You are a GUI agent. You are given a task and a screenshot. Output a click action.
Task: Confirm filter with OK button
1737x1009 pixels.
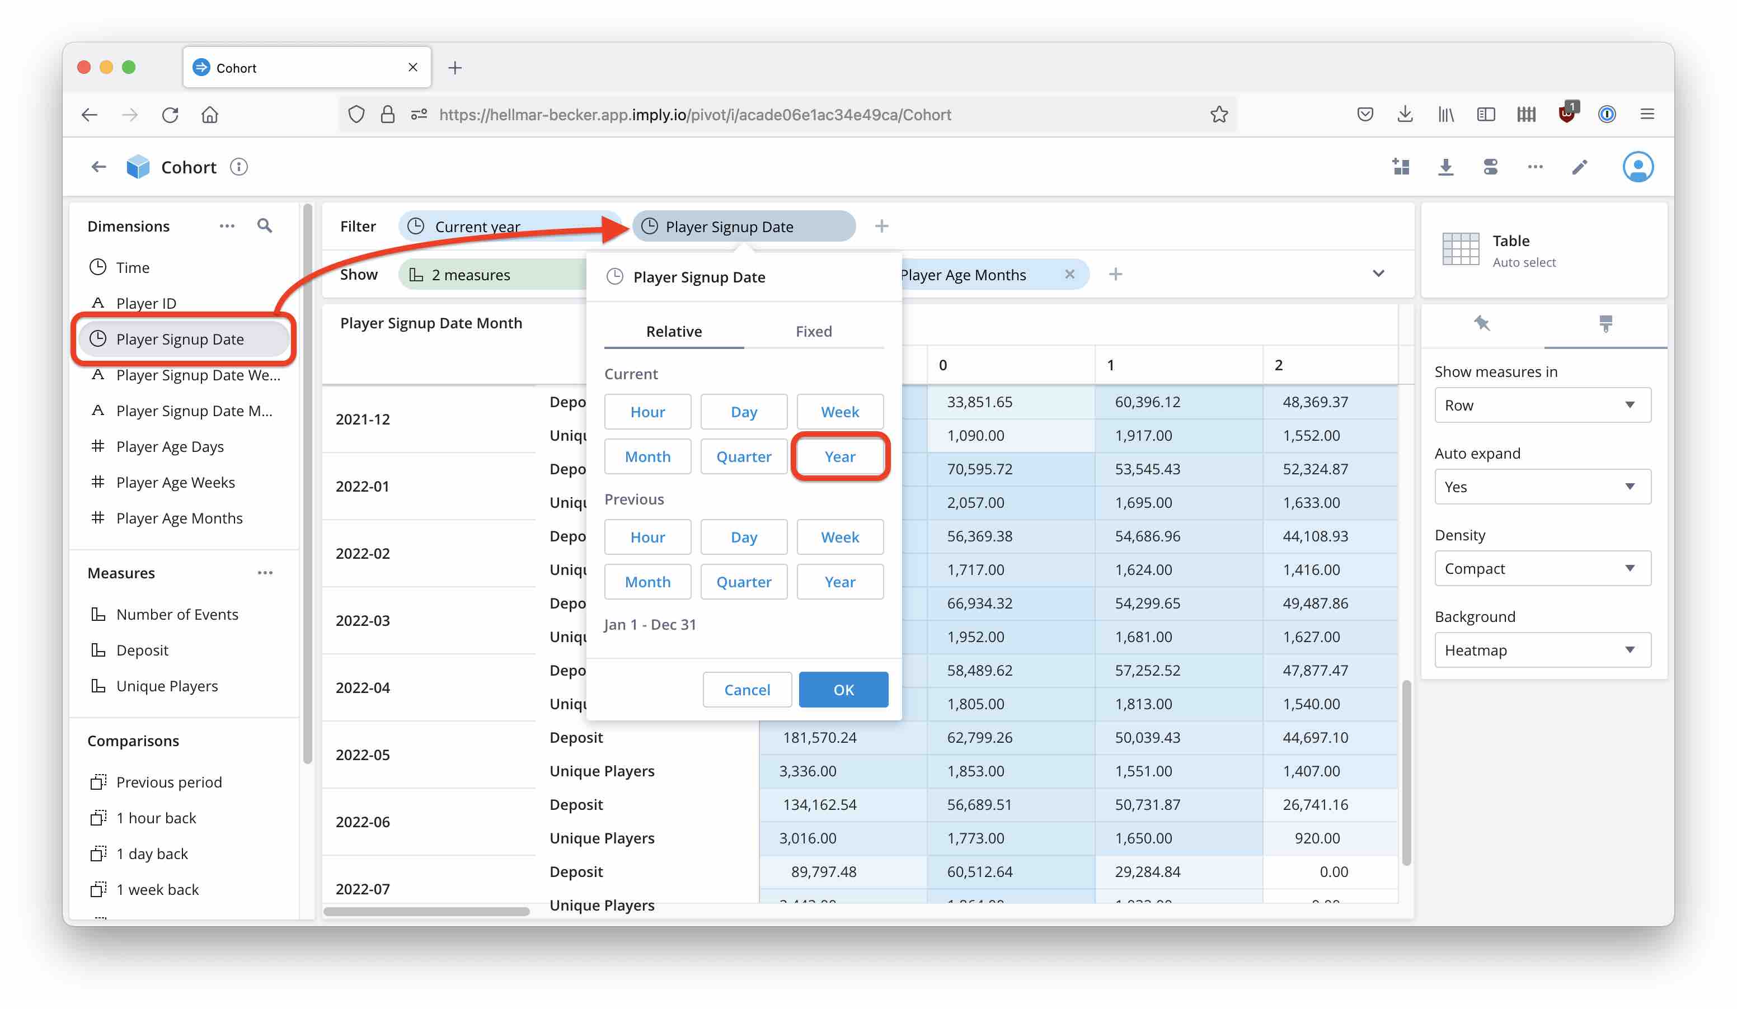(x=843, y=690)
